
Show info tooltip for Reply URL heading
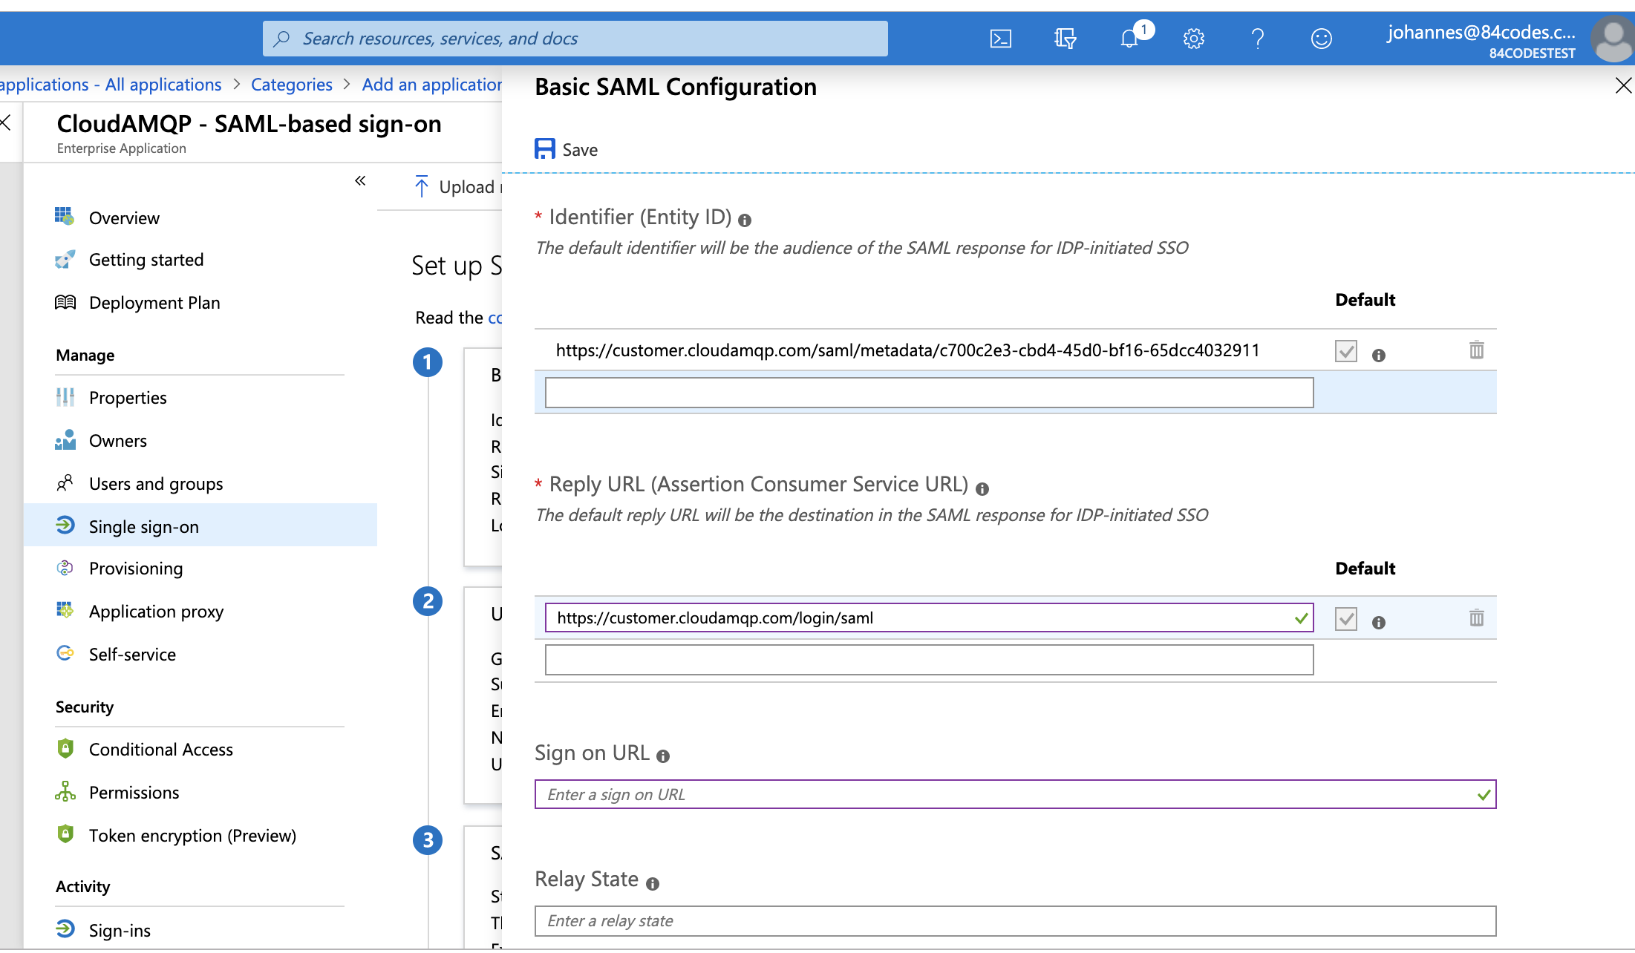pyautogui.click(x=982, y=489)
